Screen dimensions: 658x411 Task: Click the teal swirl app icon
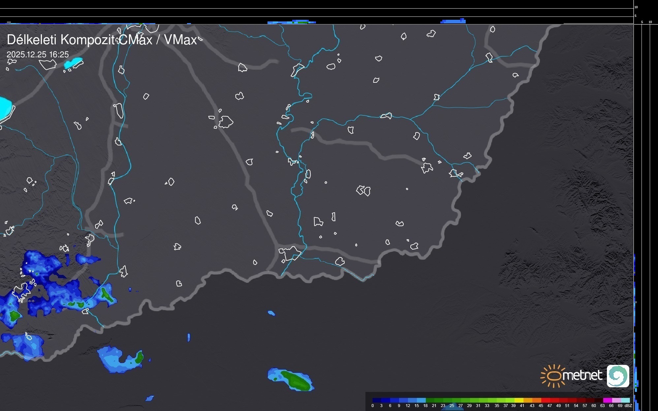tap(618, 376)
